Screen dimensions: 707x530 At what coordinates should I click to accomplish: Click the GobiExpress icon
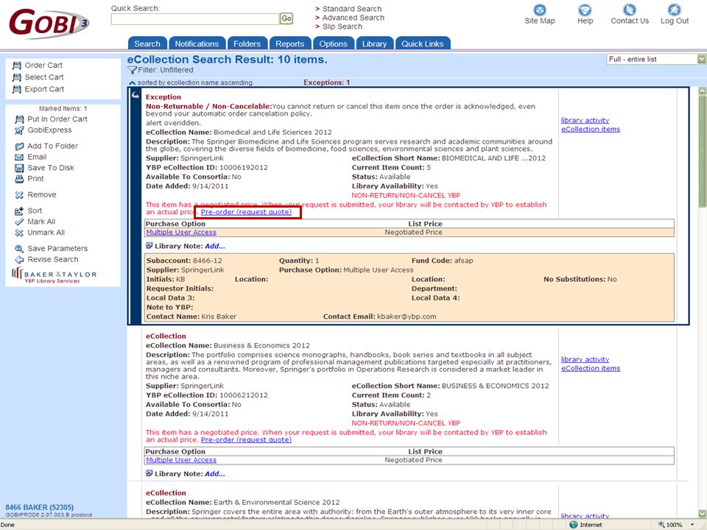[19, 130]
